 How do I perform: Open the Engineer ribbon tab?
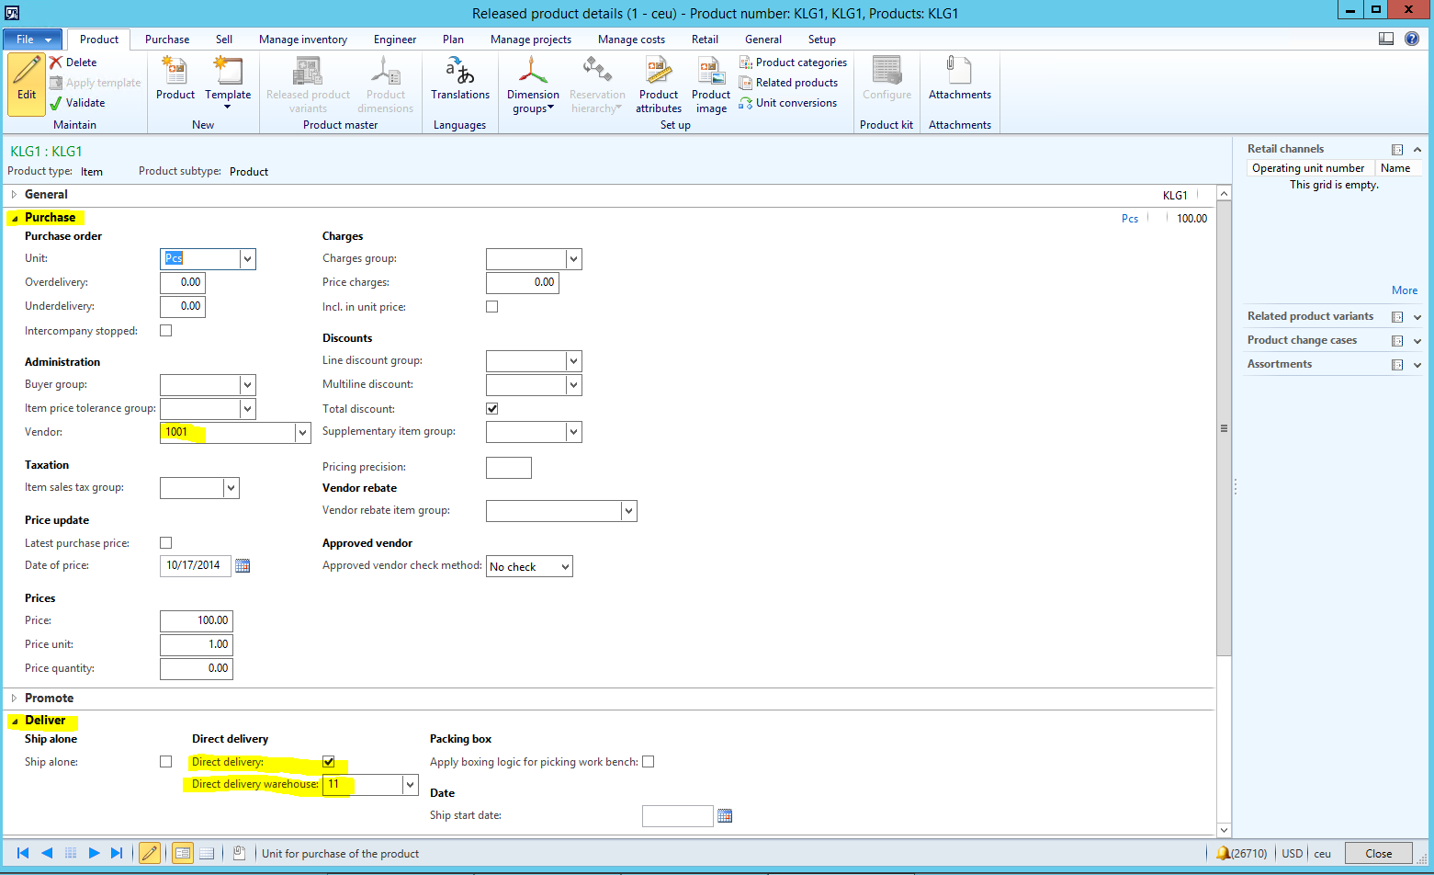tap(394, 40)
